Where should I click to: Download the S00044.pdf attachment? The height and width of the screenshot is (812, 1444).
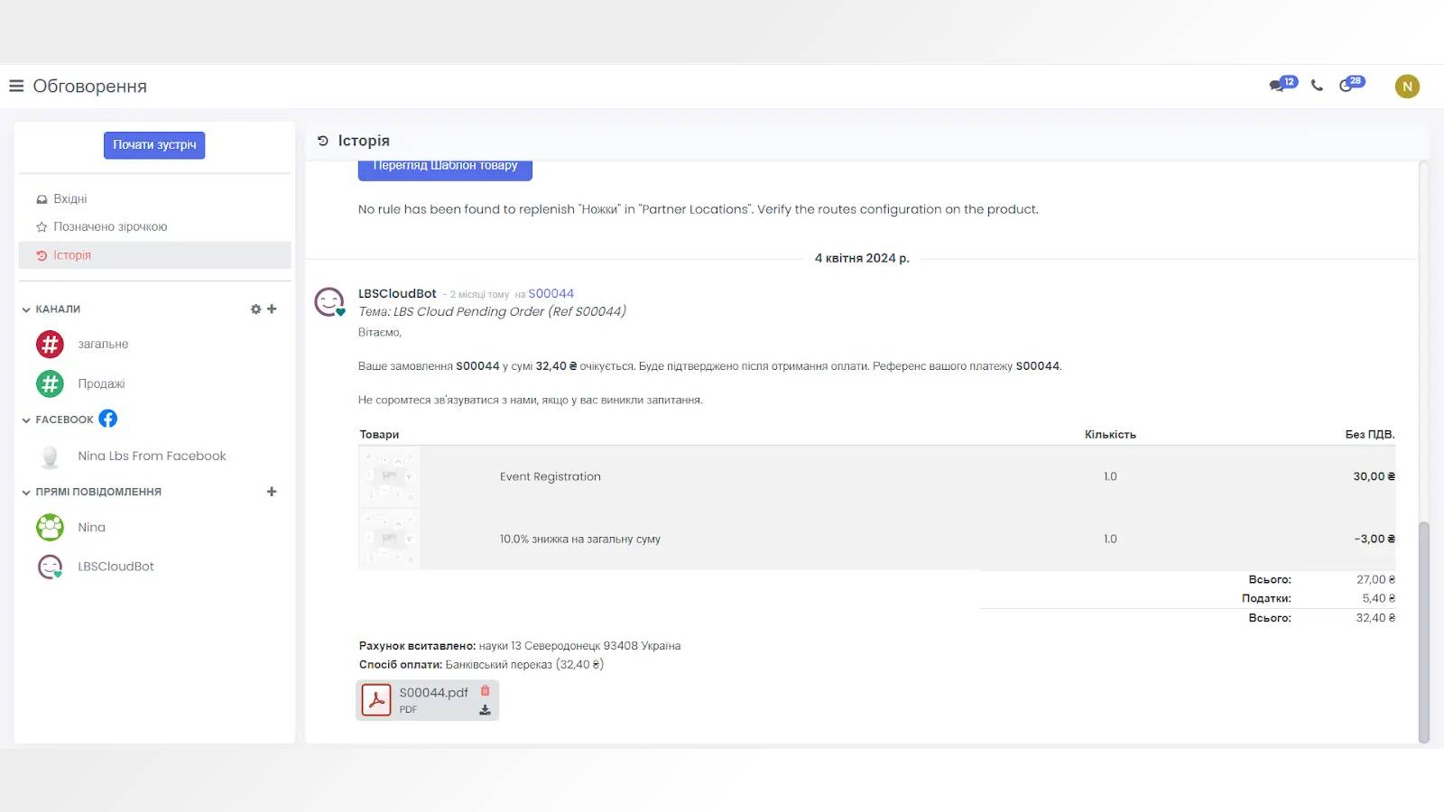click(x=485, y=710)
